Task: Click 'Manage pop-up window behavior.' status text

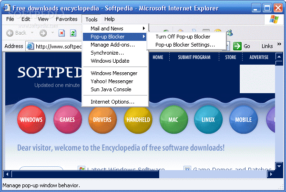Action: point(41,185)
